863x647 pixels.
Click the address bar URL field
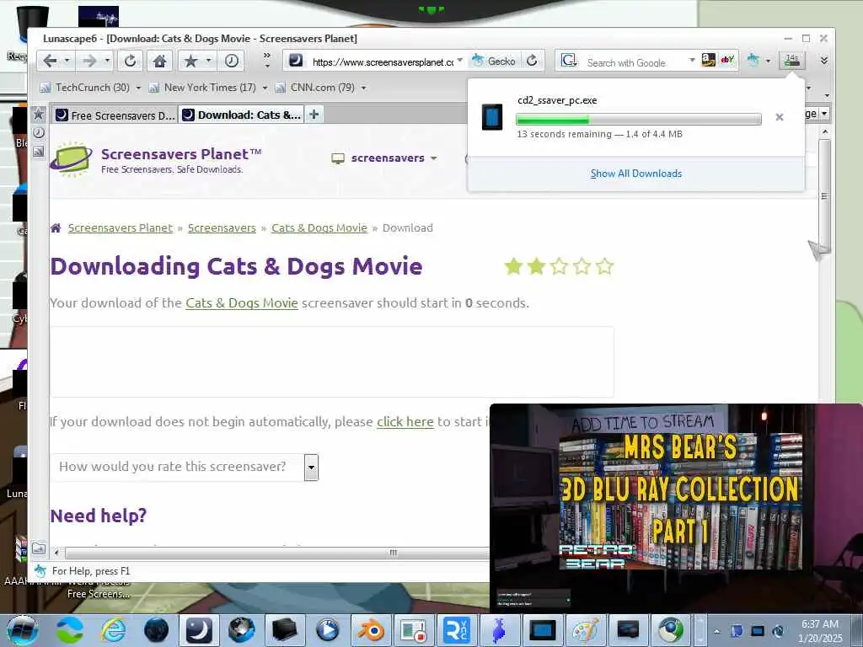point(382,61)
